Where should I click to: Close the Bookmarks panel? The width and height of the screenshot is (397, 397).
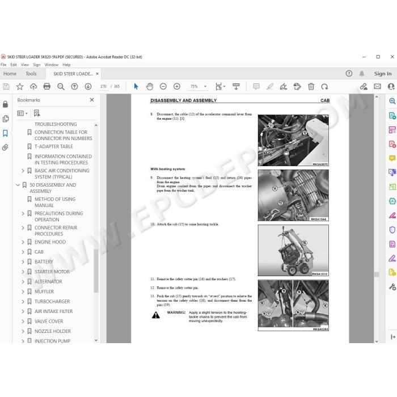(x=92, y=100)
